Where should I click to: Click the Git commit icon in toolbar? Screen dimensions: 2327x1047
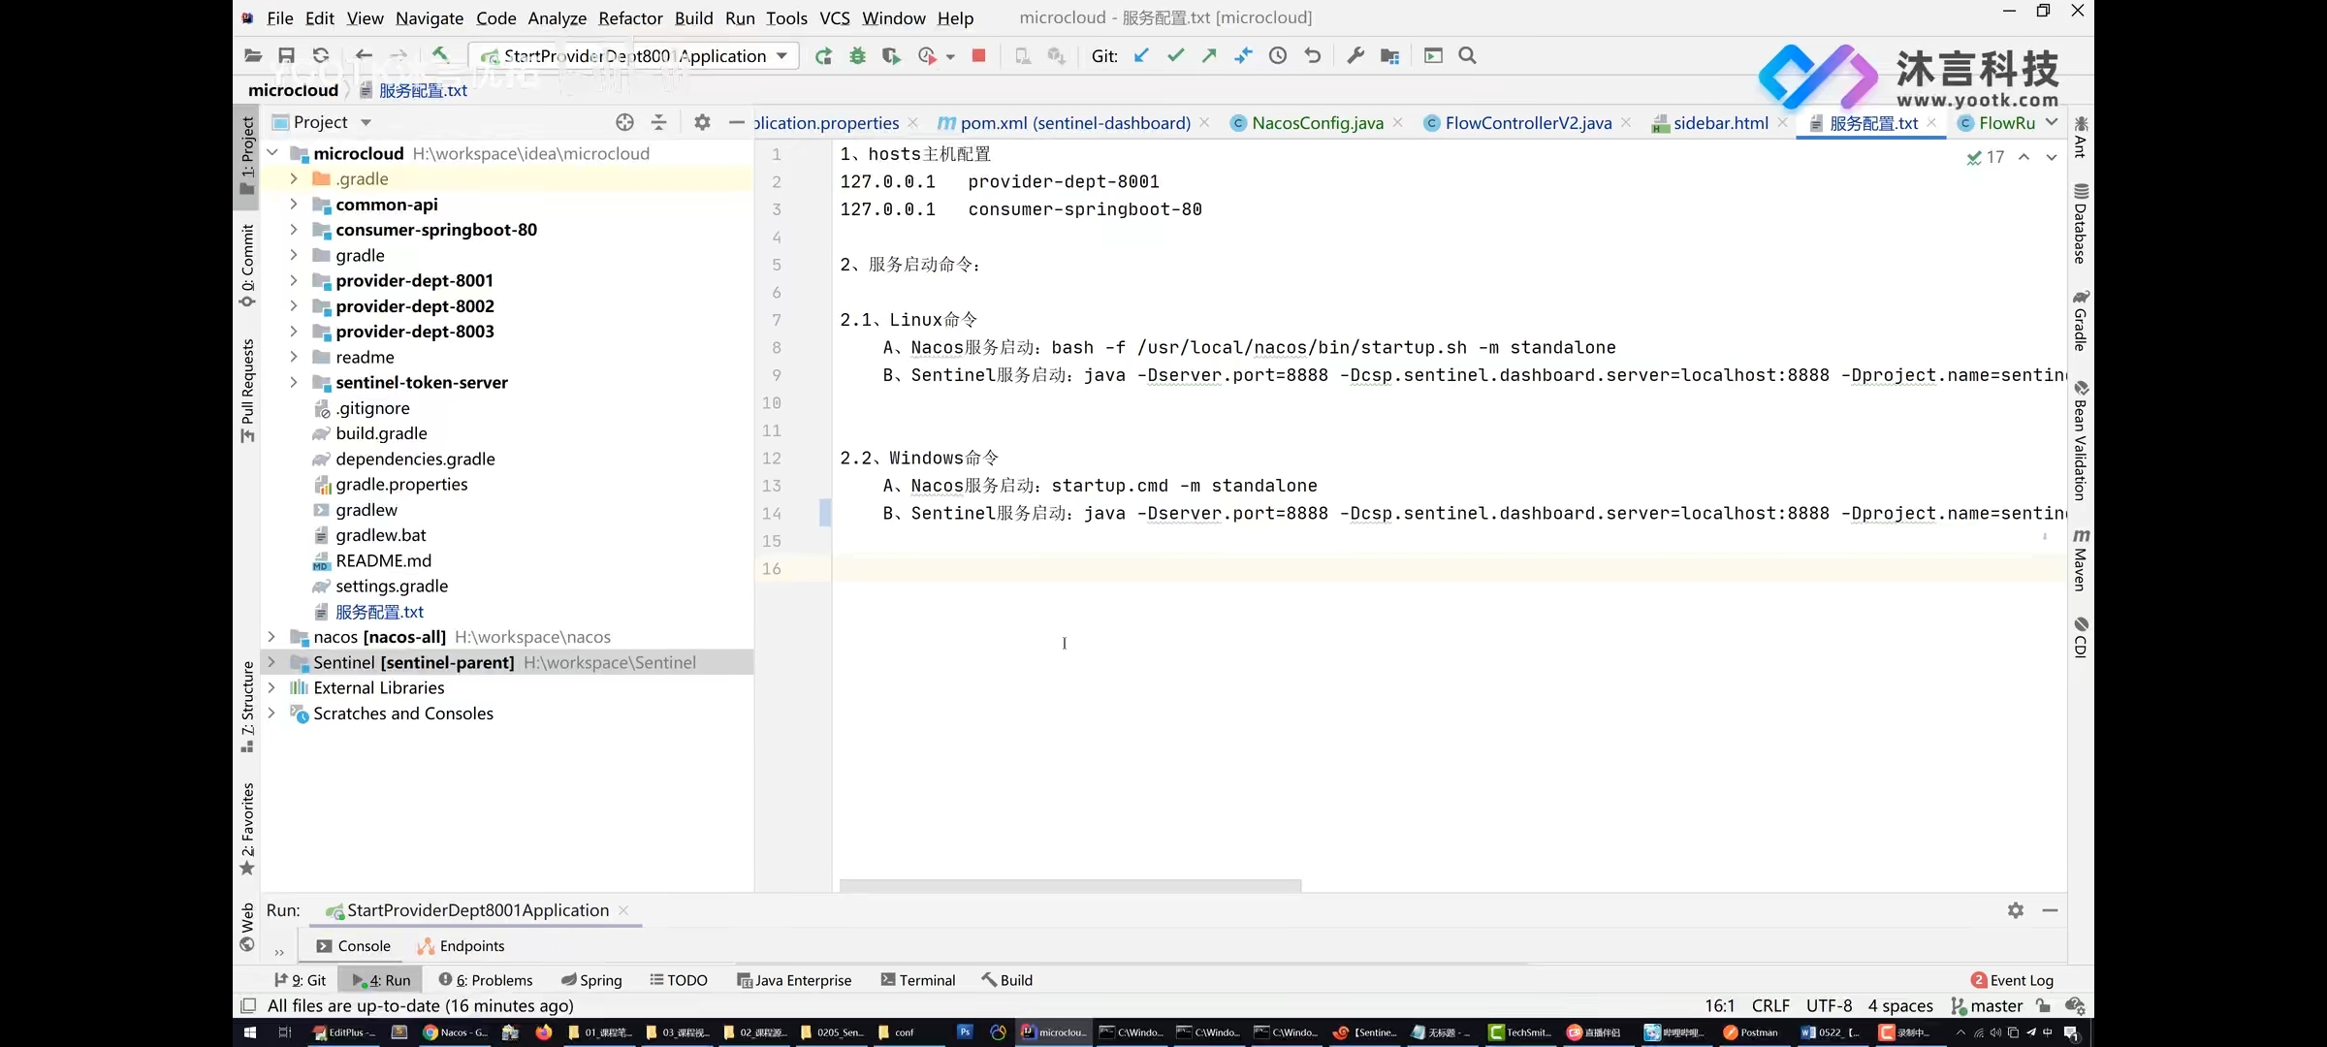point(1175,55)
